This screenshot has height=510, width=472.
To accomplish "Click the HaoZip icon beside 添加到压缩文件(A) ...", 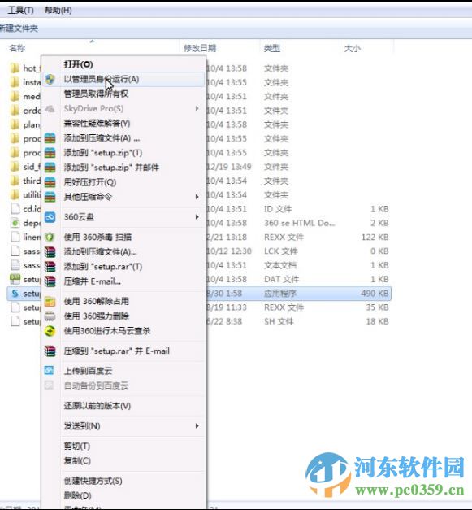I will click(x=50, y=138).
